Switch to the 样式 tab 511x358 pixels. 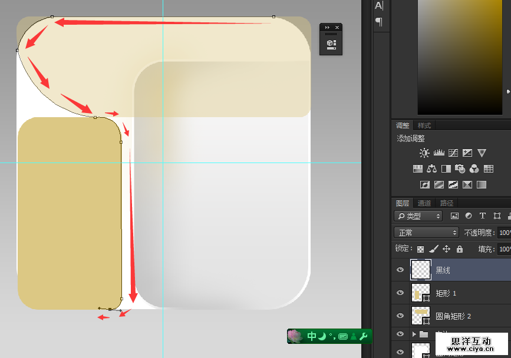coord(424,125)
